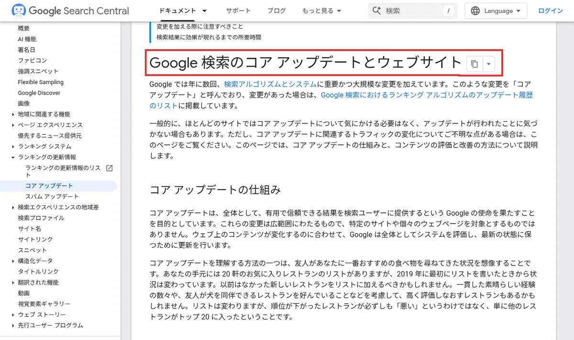
Task: Select the ドキュメント tab
Action: click(x=177, y=11)
